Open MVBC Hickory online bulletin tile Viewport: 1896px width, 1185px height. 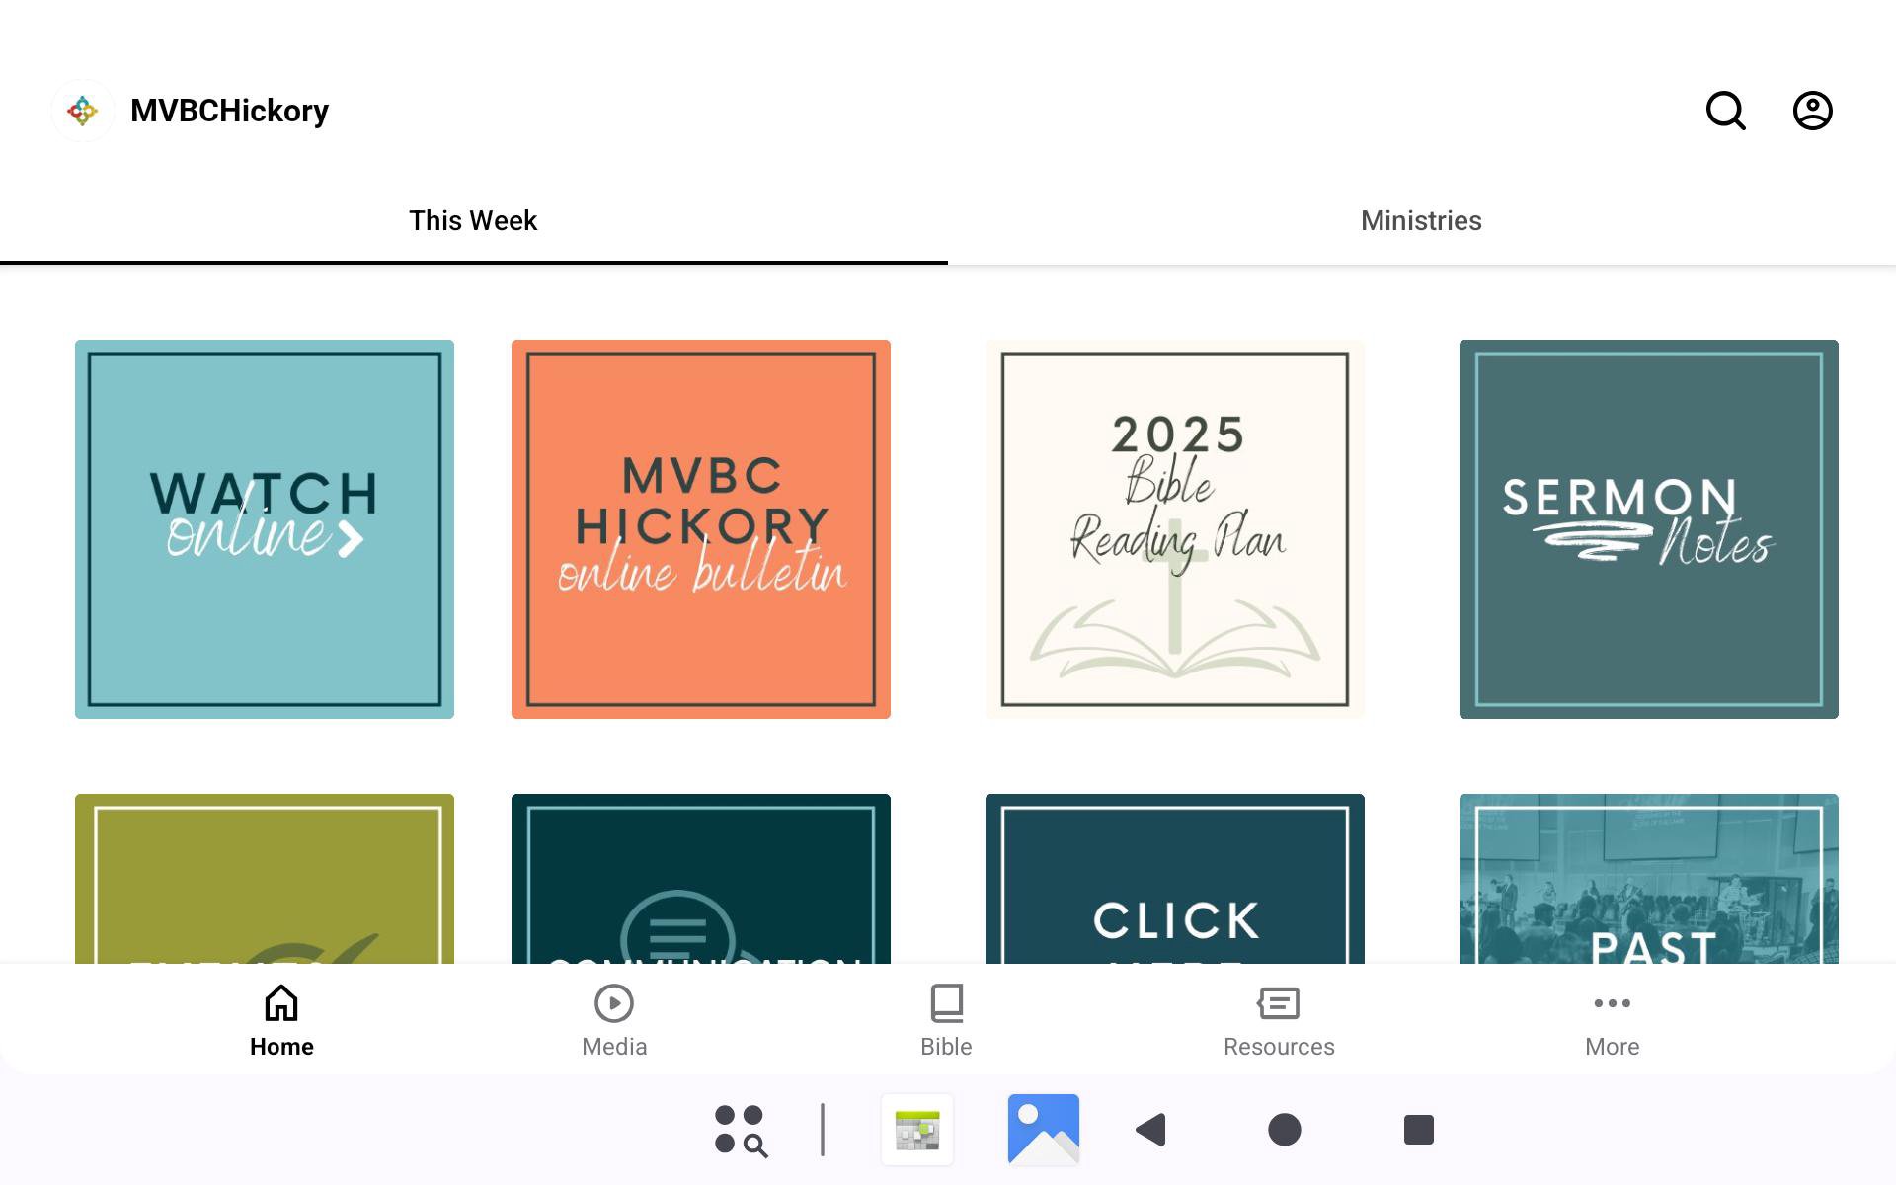701,529
